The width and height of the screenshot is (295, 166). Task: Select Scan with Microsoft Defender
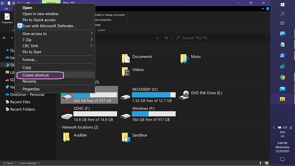(49, 26)
